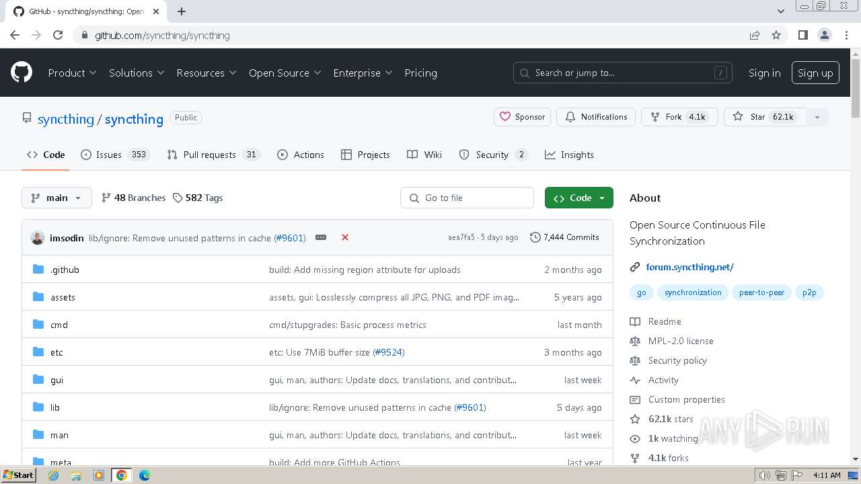Viewport: 861px width, 484px height.
Task: Star the syncthing repository
Action: [x=765, y=117]
